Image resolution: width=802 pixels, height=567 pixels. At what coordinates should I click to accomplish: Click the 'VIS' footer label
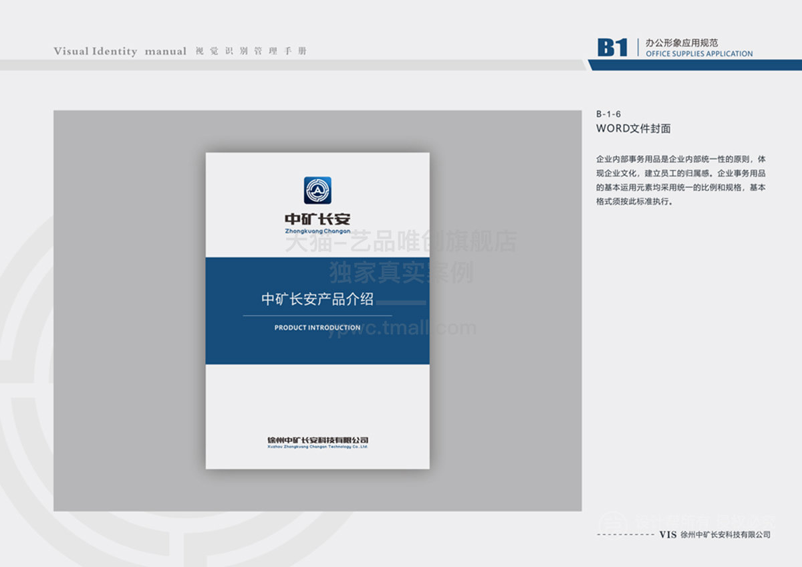click(x=668, y=535)
